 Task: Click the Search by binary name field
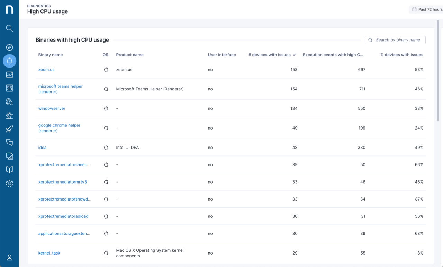pyautogui.click(x=395, y=40)
